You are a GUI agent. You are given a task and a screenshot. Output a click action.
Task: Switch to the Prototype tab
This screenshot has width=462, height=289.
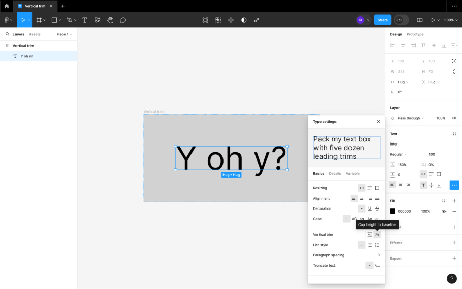[415, 34]
